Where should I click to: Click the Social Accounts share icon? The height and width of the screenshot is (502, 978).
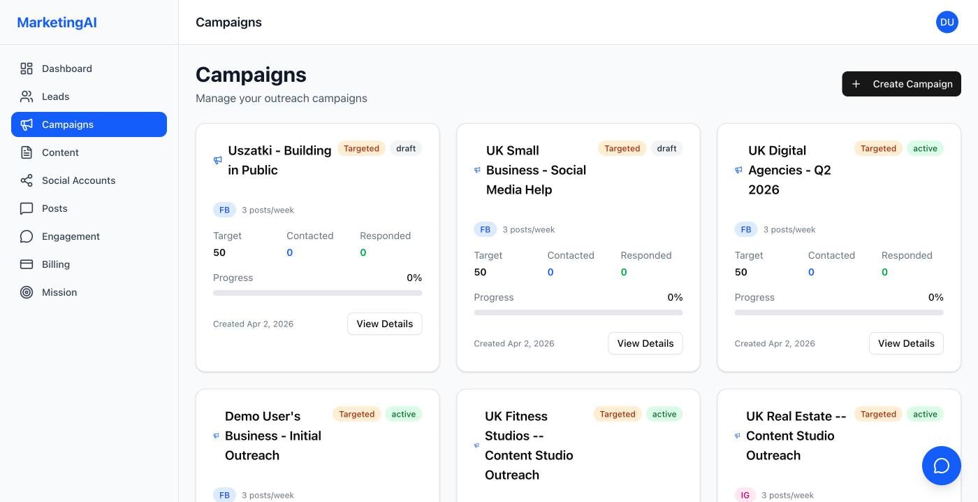[x=27, y=180]
